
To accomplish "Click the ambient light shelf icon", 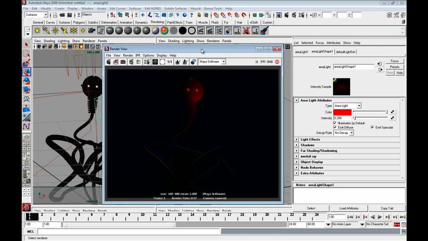I will tap(37, 31).
